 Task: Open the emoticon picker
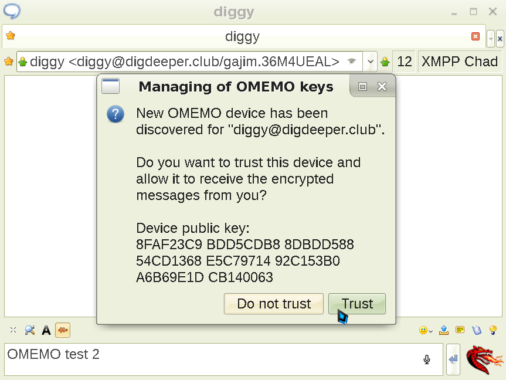tap(423, 330)
